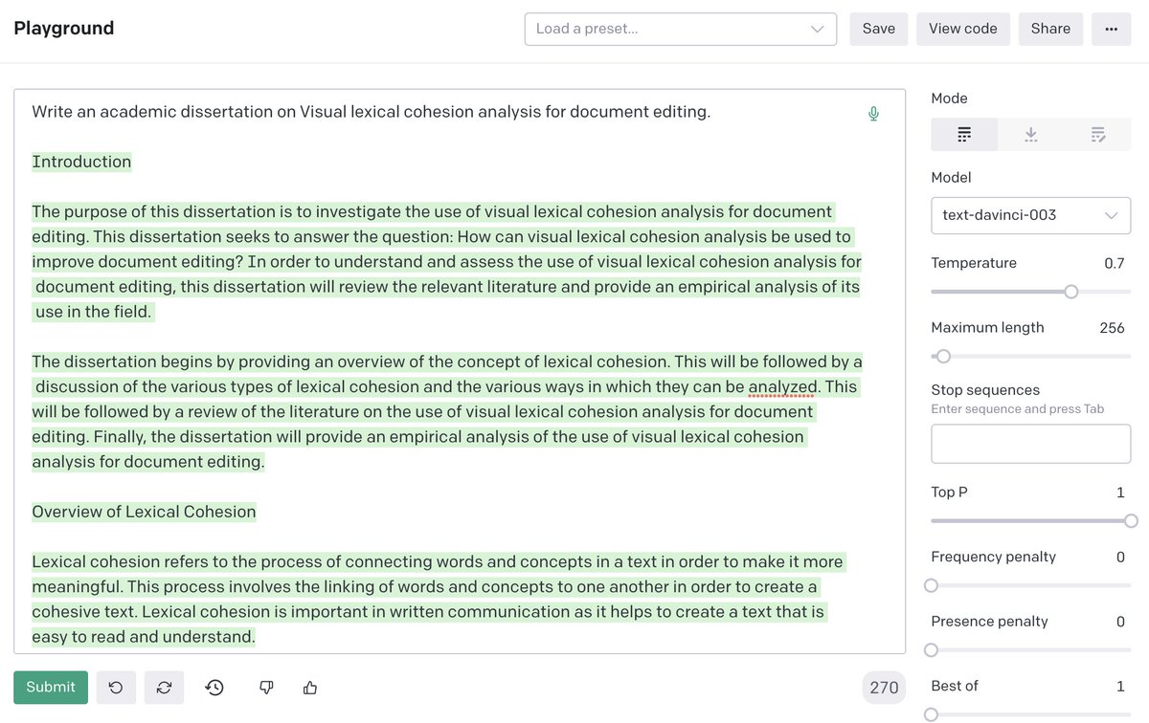Select the Complete mode icon
The image size is (1149, 723).
pos(964,135)
